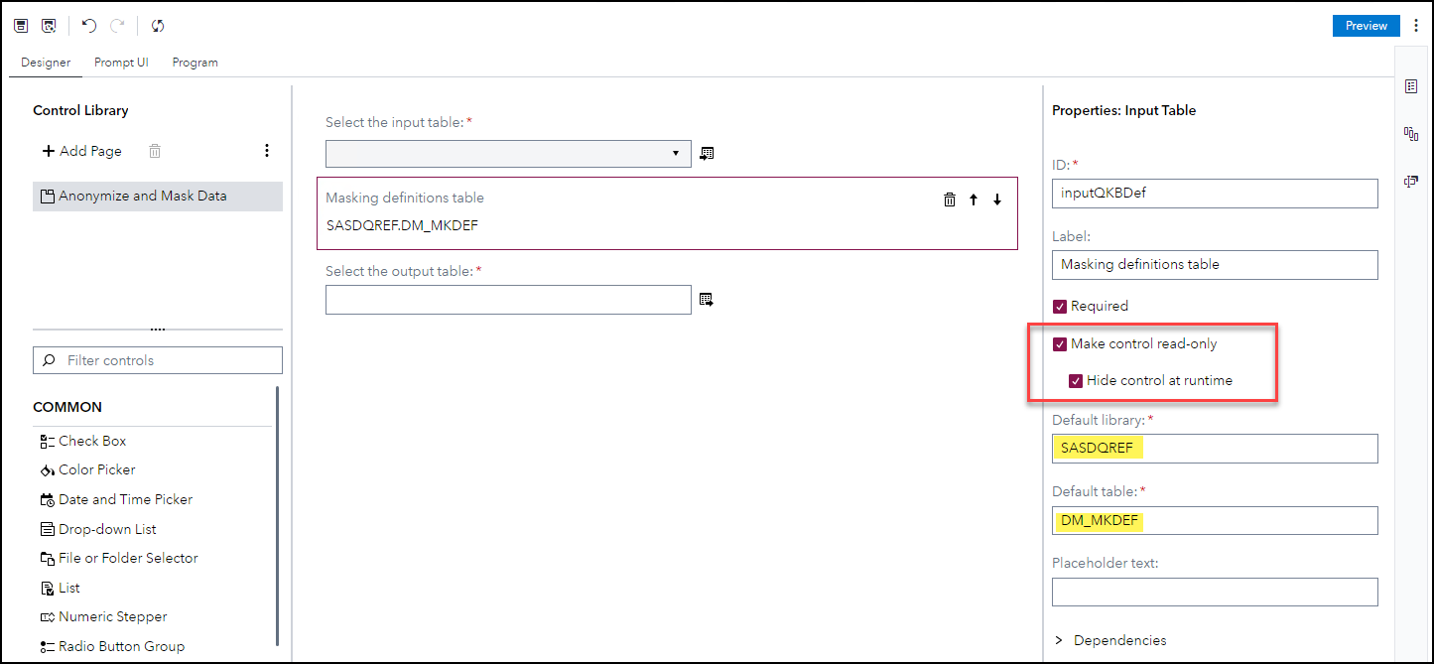Viewport: 1434px width, 664px height.
Task: Open the input table drop-down list
Action: [x=675, y=154]
